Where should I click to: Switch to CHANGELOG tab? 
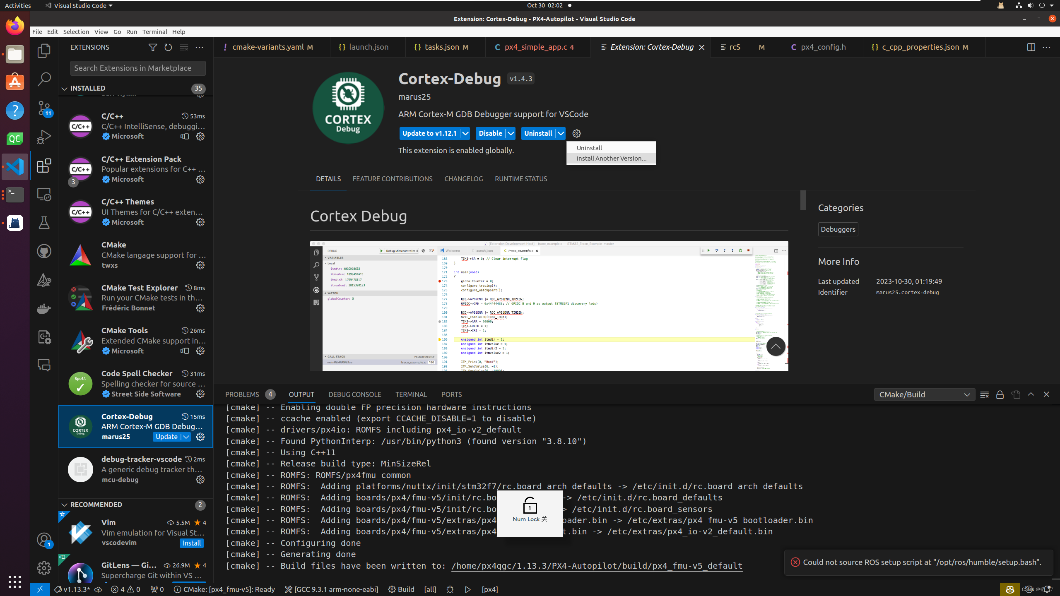tap(464, 179)
